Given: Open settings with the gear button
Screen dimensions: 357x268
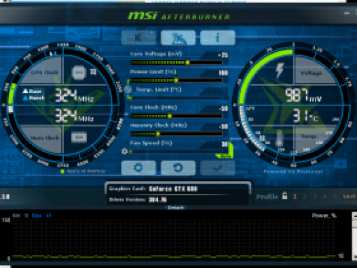Looking at the screenshot, I should (138, 168).
